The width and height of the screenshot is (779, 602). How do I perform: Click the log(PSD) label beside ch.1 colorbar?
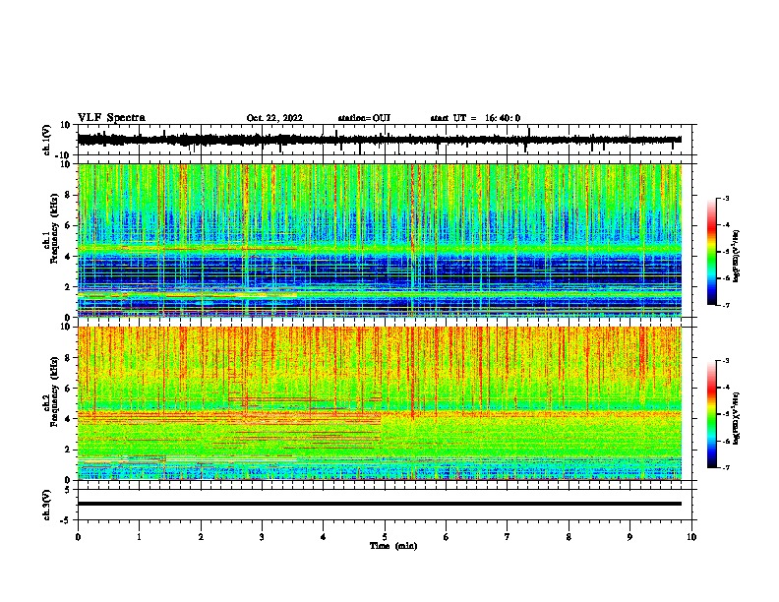736,256
